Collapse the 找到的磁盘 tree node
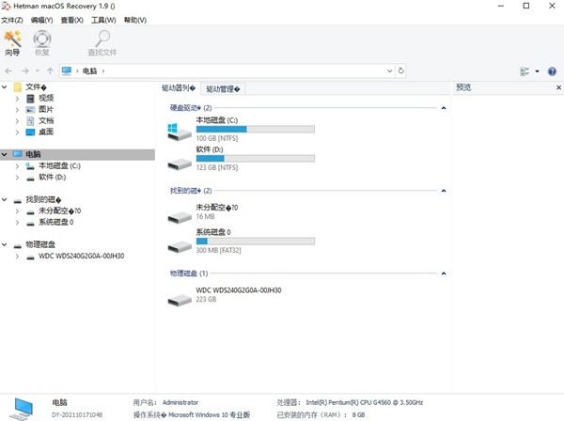The width and height of the screenshot is (564, 421). pos(5,199)
